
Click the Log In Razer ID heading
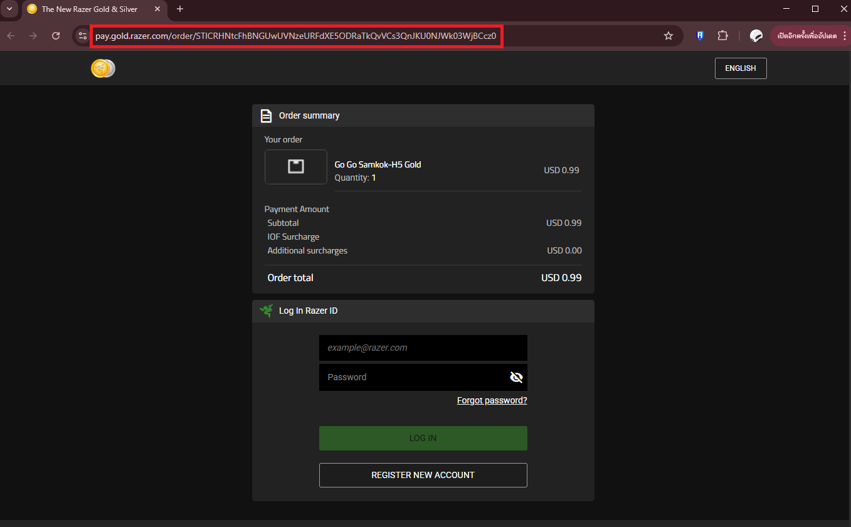pos(309,311)
